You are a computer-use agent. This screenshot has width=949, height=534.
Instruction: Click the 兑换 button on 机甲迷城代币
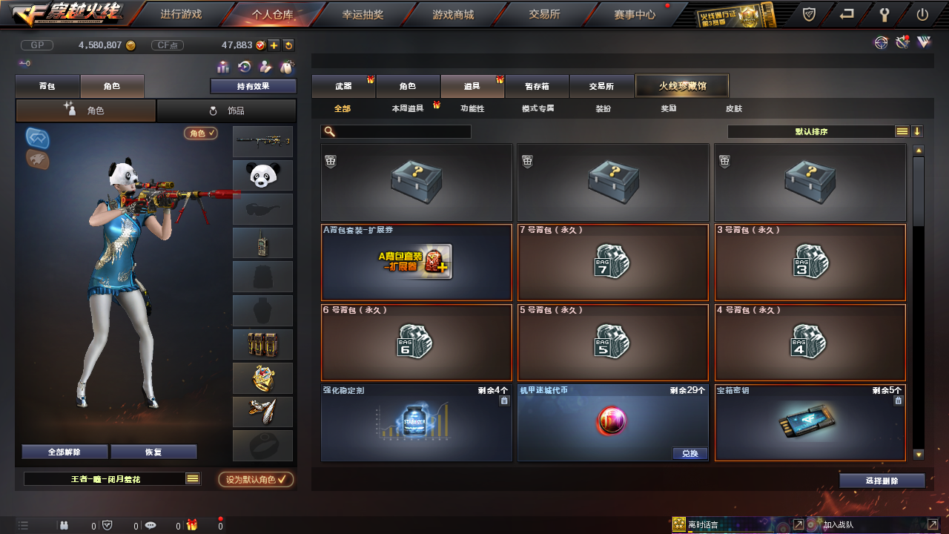[690, 453]
